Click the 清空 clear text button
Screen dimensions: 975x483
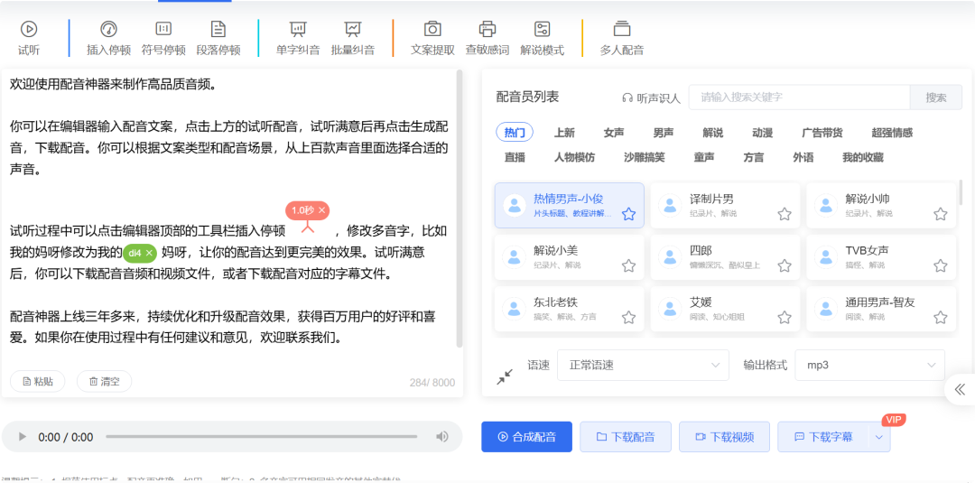pyautogui.click(x=104, y=382)
